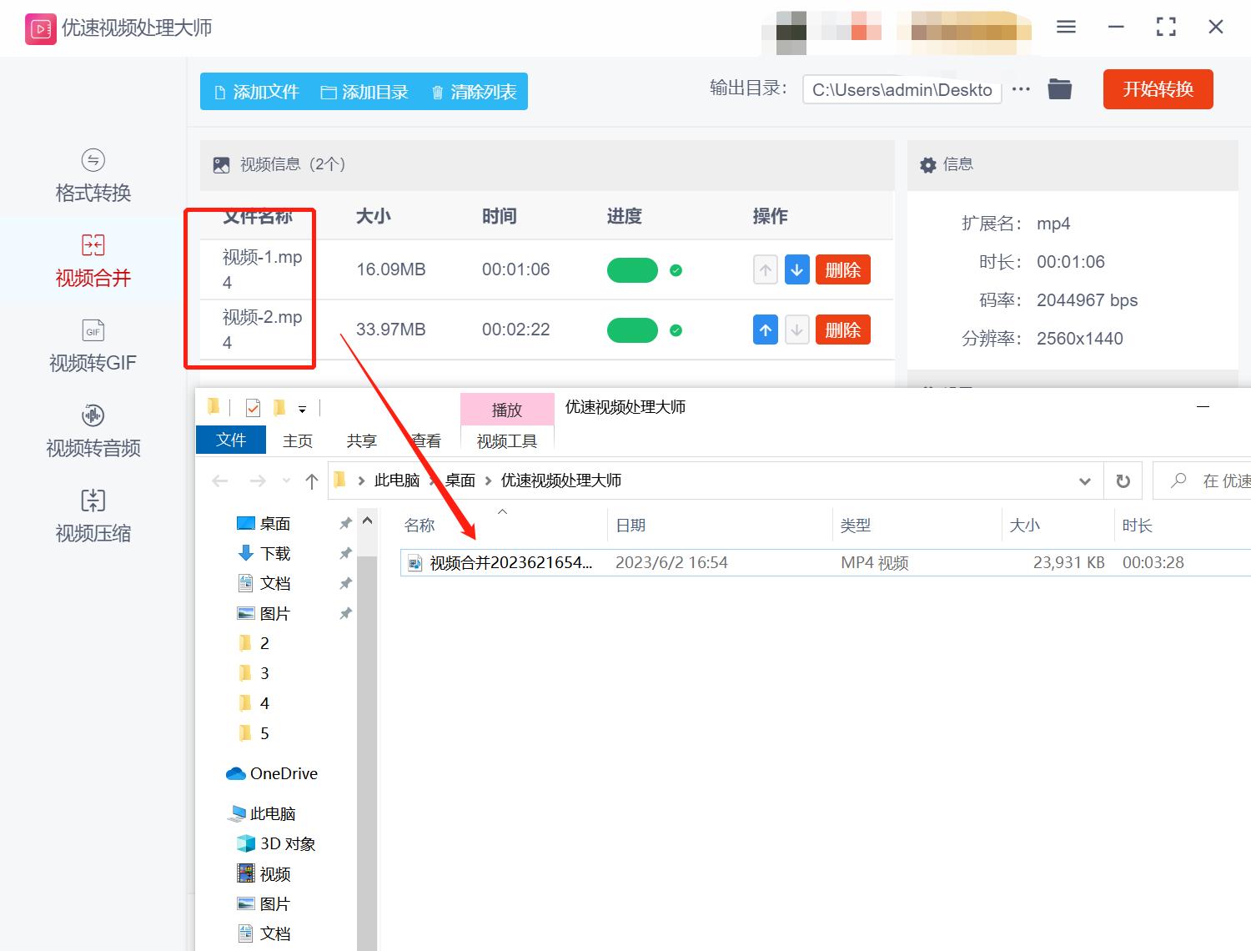Delete 视频-2.mp4 using its 删除 button
Image resolution: width=1251 pixels, height=951 pixels.
click(x=842, y=330)
